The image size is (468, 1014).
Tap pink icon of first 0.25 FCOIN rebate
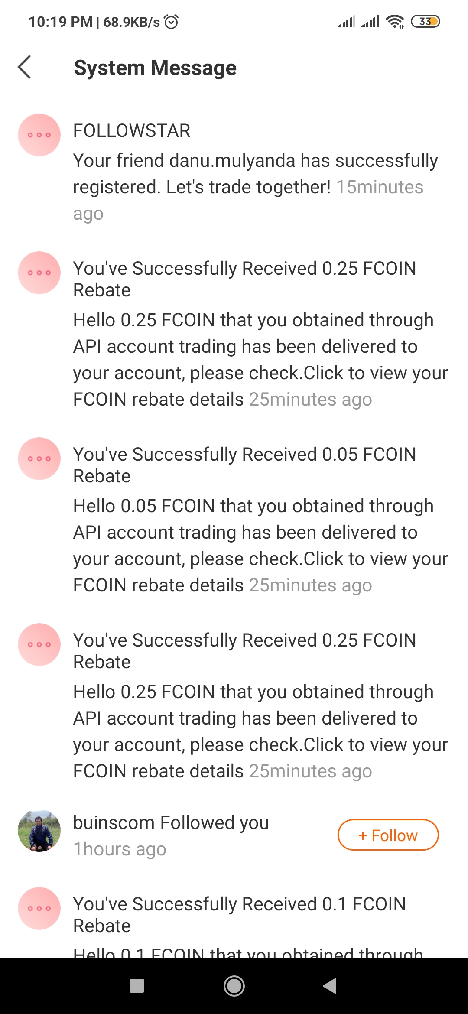coord(39,273)
